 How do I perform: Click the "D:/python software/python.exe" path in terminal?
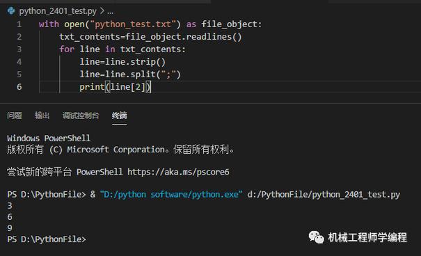[171, 194]
